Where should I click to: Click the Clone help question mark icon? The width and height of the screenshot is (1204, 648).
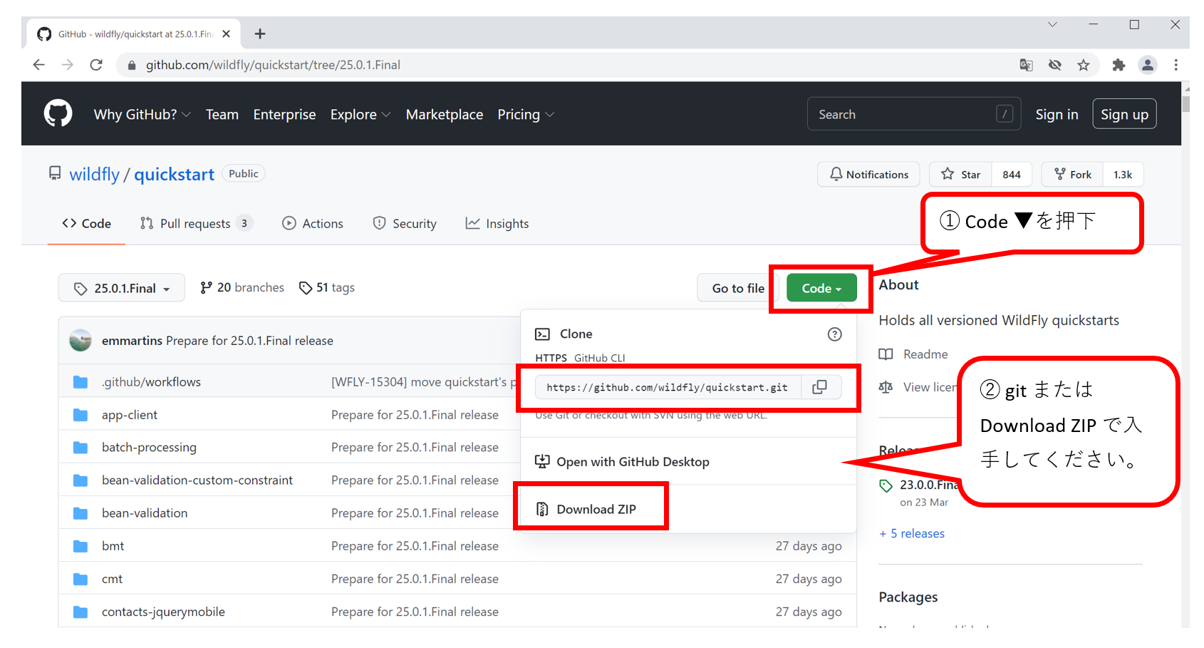click(x=834, y=334)
